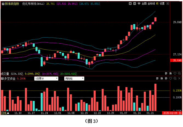Click the 2026-02-06 date label on time axis

(x=170, y=113)
